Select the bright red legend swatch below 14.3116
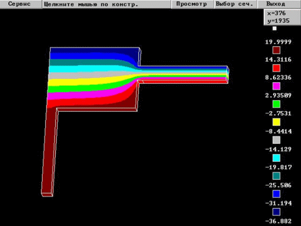The height and width of the screenshot is (226, 301). (276, 68)
